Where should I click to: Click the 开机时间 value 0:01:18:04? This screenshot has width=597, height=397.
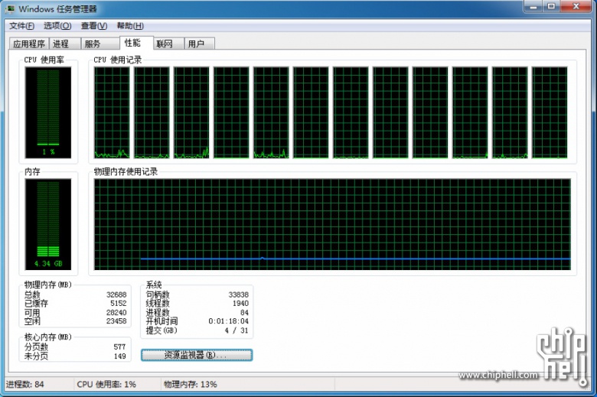pos(228,321)
